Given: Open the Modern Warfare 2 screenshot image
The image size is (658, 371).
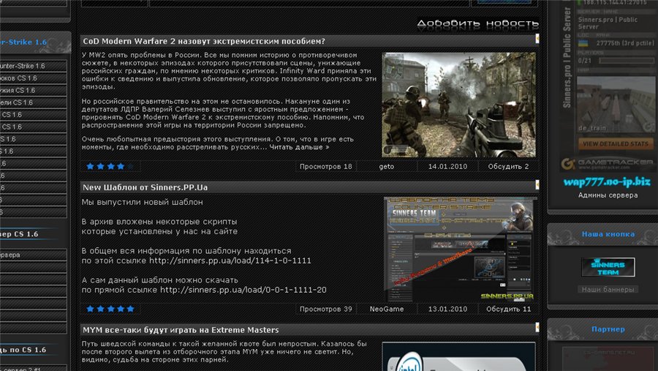Looking at the screenshot, I should (x=458, y=105).
